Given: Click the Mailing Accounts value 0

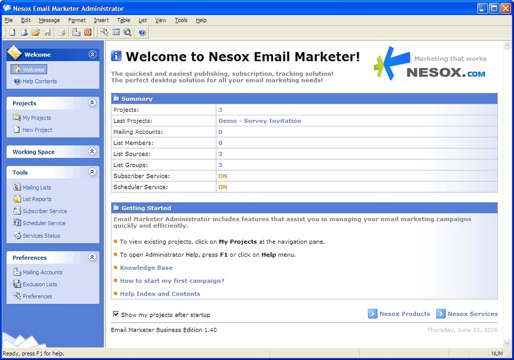Looking at the screenshot, I should coord(220,132).
